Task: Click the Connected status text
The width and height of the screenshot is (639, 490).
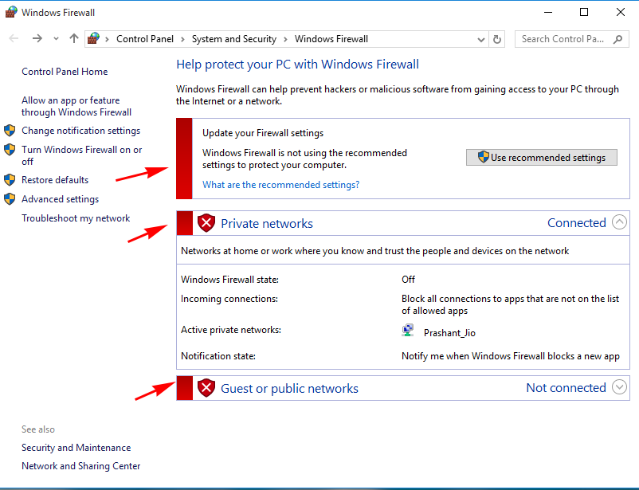Action: pyautogui.click(x=577, y=222)
